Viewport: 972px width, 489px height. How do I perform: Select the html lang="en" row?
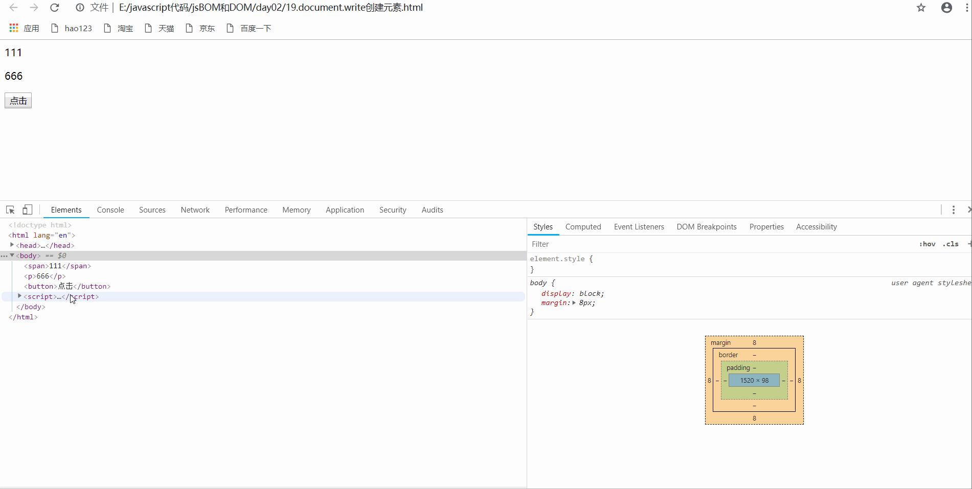tap(42, 235)
